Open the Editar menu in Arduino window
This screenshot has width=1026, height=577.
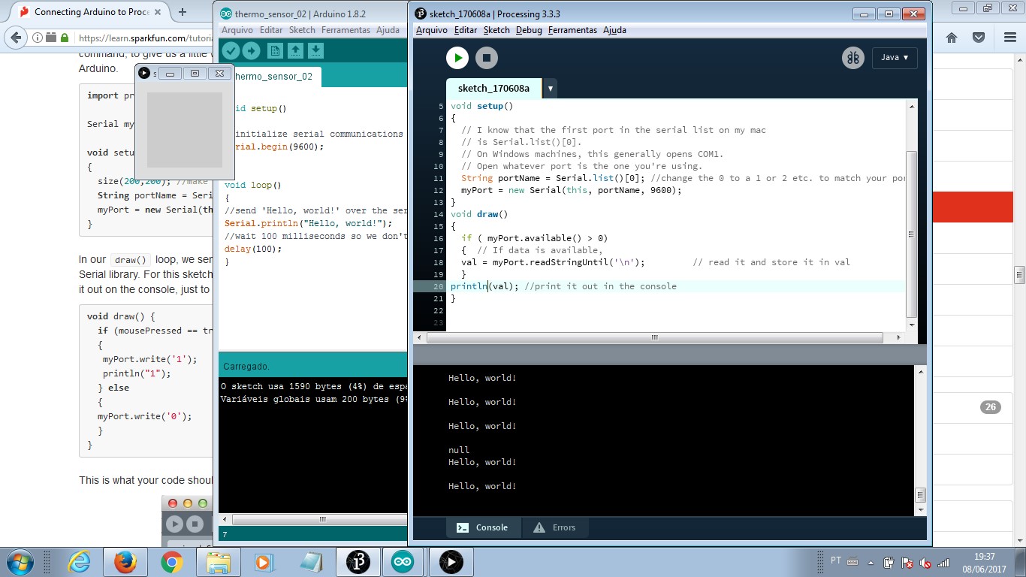[271, 30]
